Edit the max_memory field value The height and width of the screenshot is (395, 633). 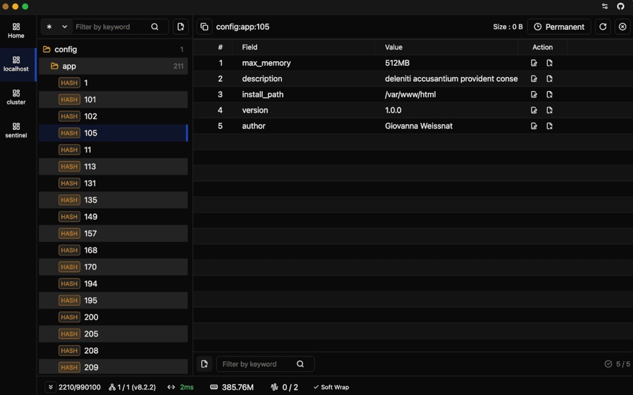[534, 63]
